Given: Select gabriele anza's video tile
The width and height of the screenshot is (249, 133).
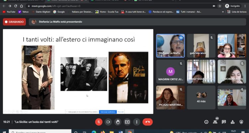Looking at the screenshot, I should [x=201, y=46].
